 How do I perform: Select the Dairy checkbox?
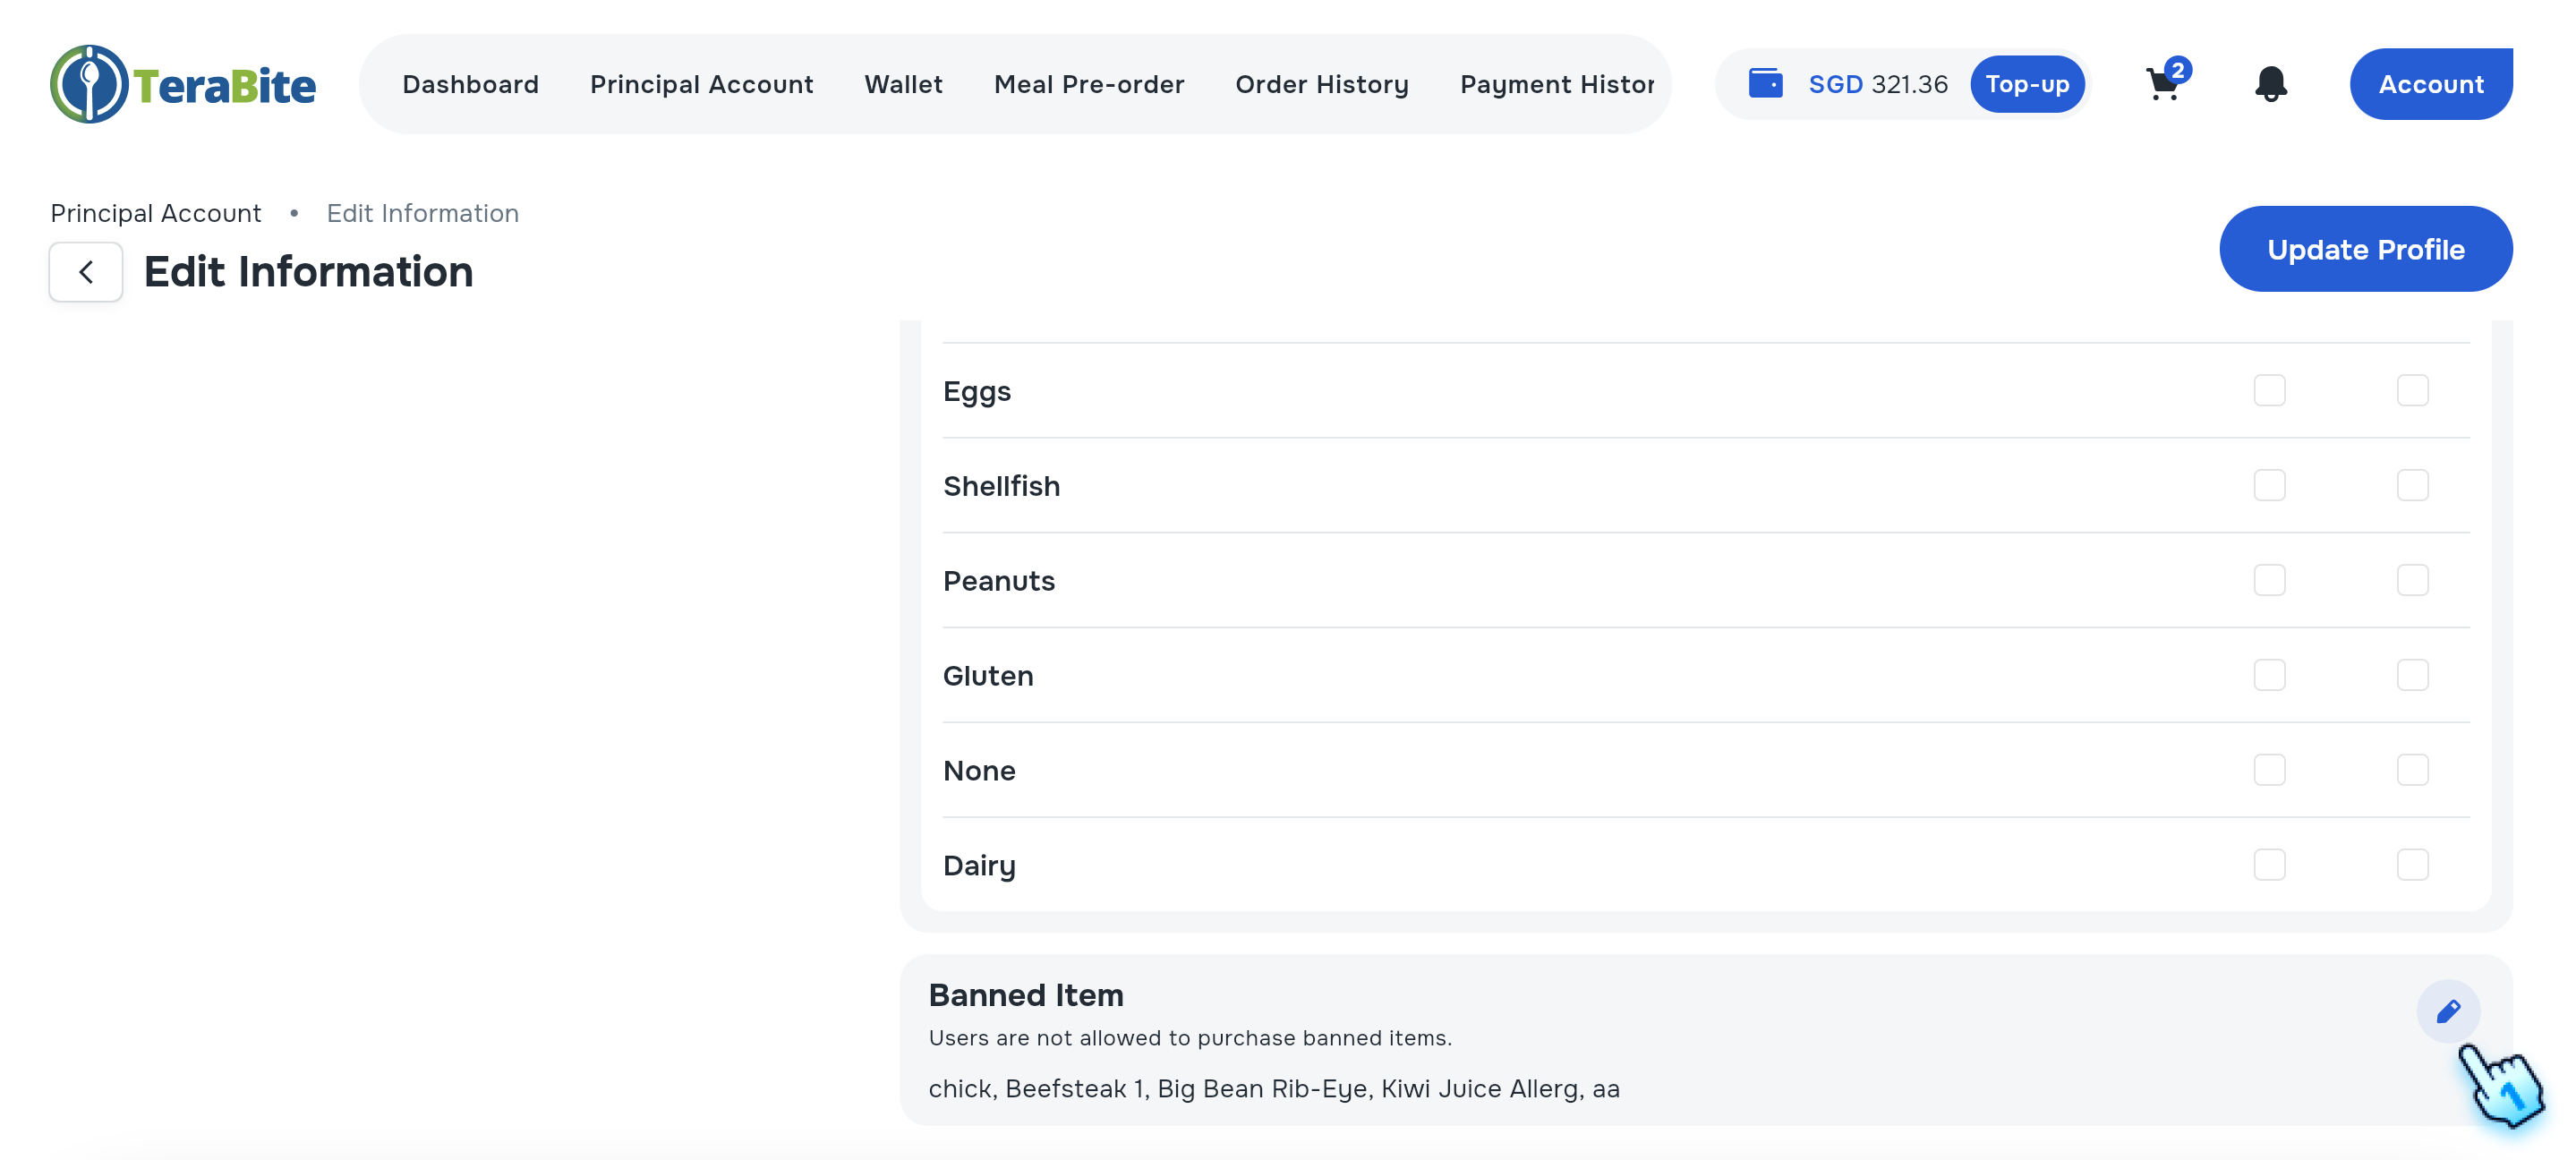[x=2269, y=865]
